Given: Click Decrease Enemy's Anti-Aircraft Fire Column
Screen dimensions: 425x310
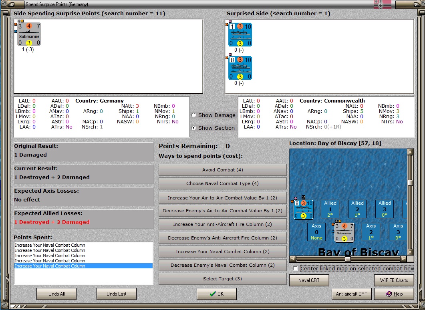Looking at the screenshot, I should pyautogui.click(x=223, y=238).
